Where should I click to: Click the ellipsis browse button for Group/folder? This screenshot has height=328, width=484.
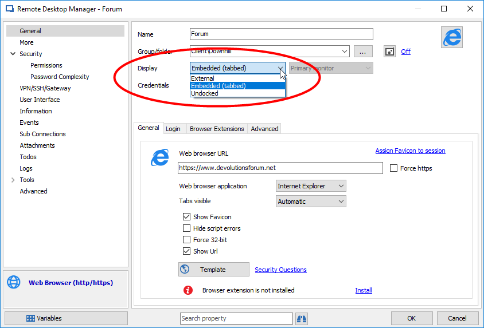(363, 52)
